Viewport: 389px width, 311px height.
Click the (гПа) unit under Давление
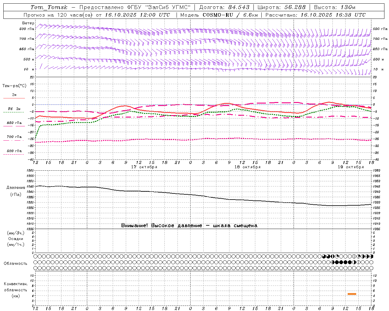(x=15, y=195)
